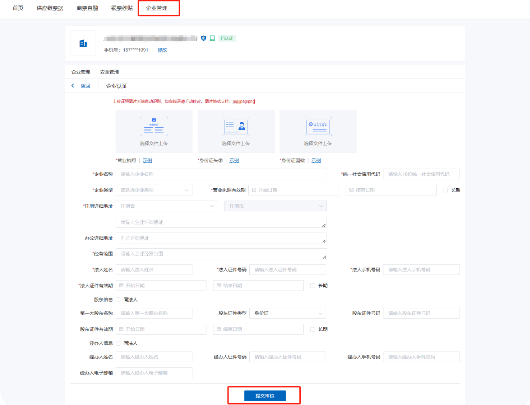This screenshot has height=405, width=530.
Task: Check 长期 for legal person ID validity
Action: 313,286
